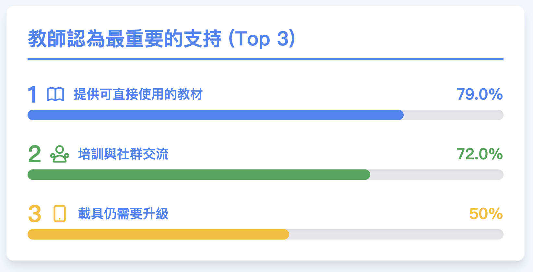Click the blue rank number 1
This screenshot has height=272, width=533.
(32, 95)
